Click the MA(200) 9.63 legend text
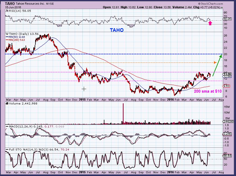Image resolution: width=236 pixels, height=176 pixels. pyautogui.click(x=17, y=40)
